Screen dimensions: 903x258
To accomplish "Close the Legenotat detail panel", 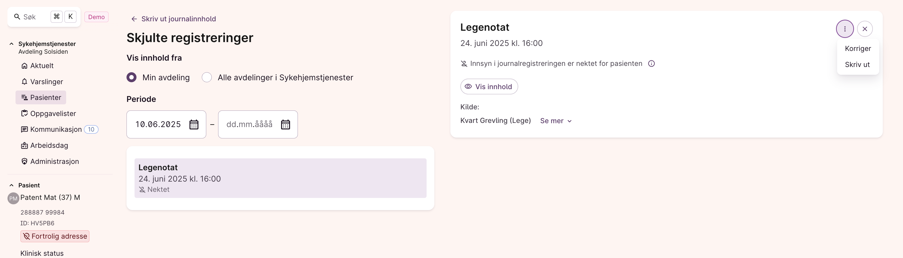I will (x=865, y=29).
